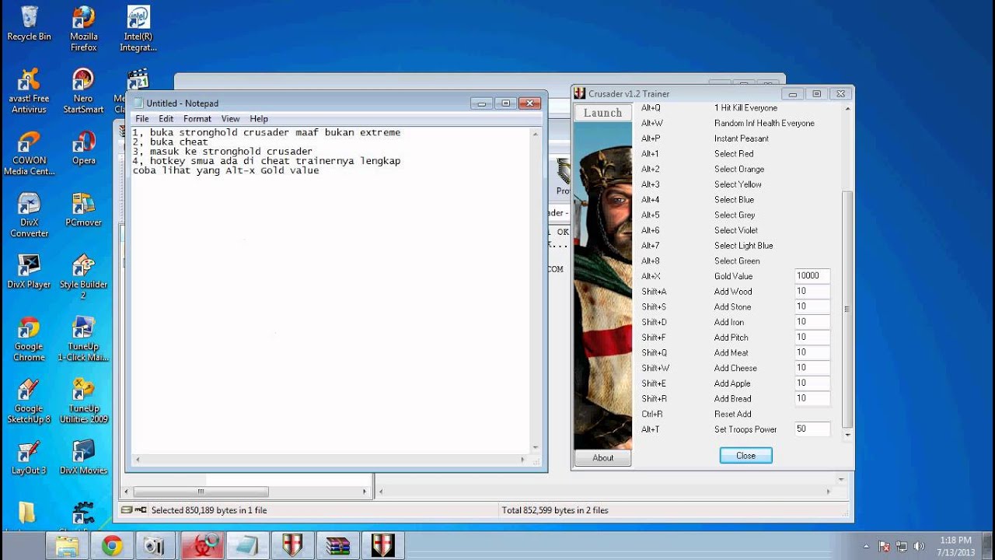Switch to the red biohazard taskbar app

[x=202, y=546]
